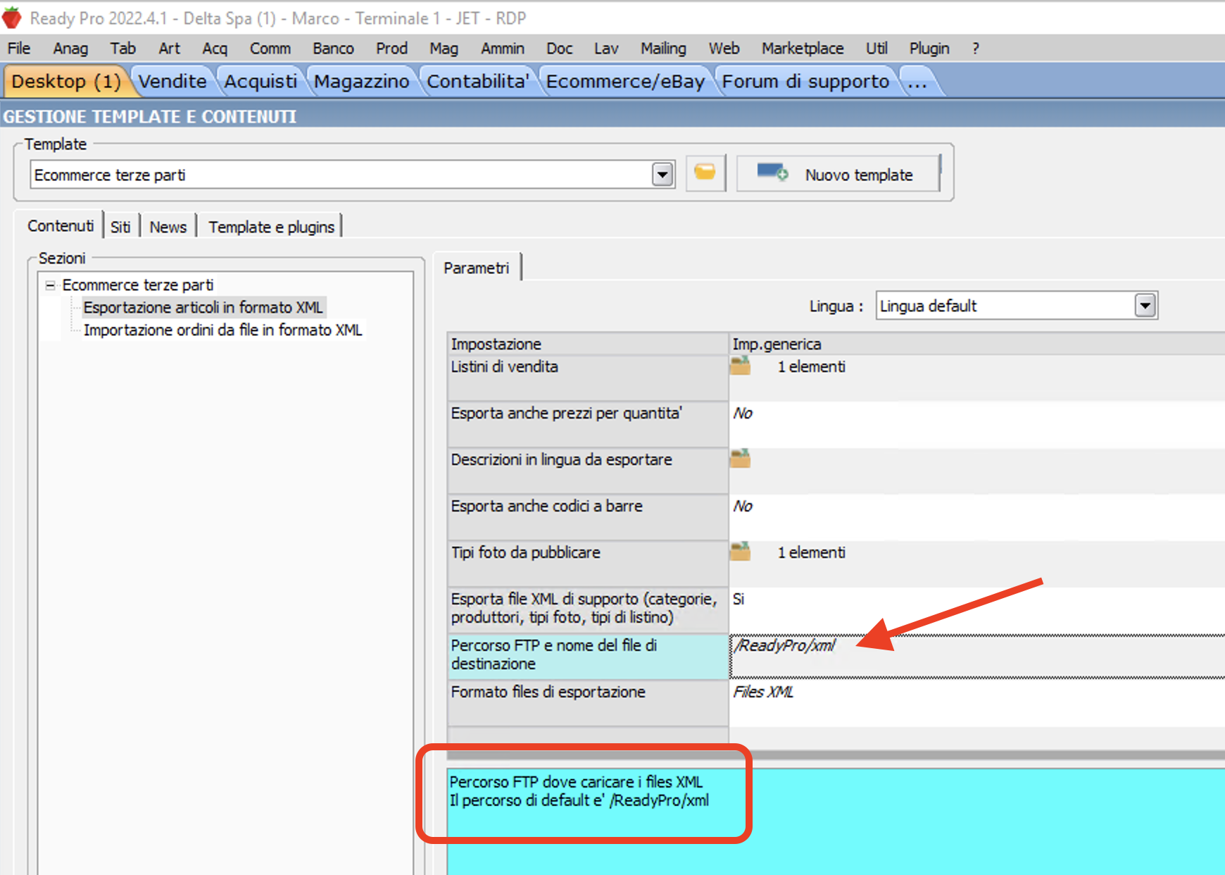
Task: Switch to Desktop (1) tab
Action: point(66,81)
